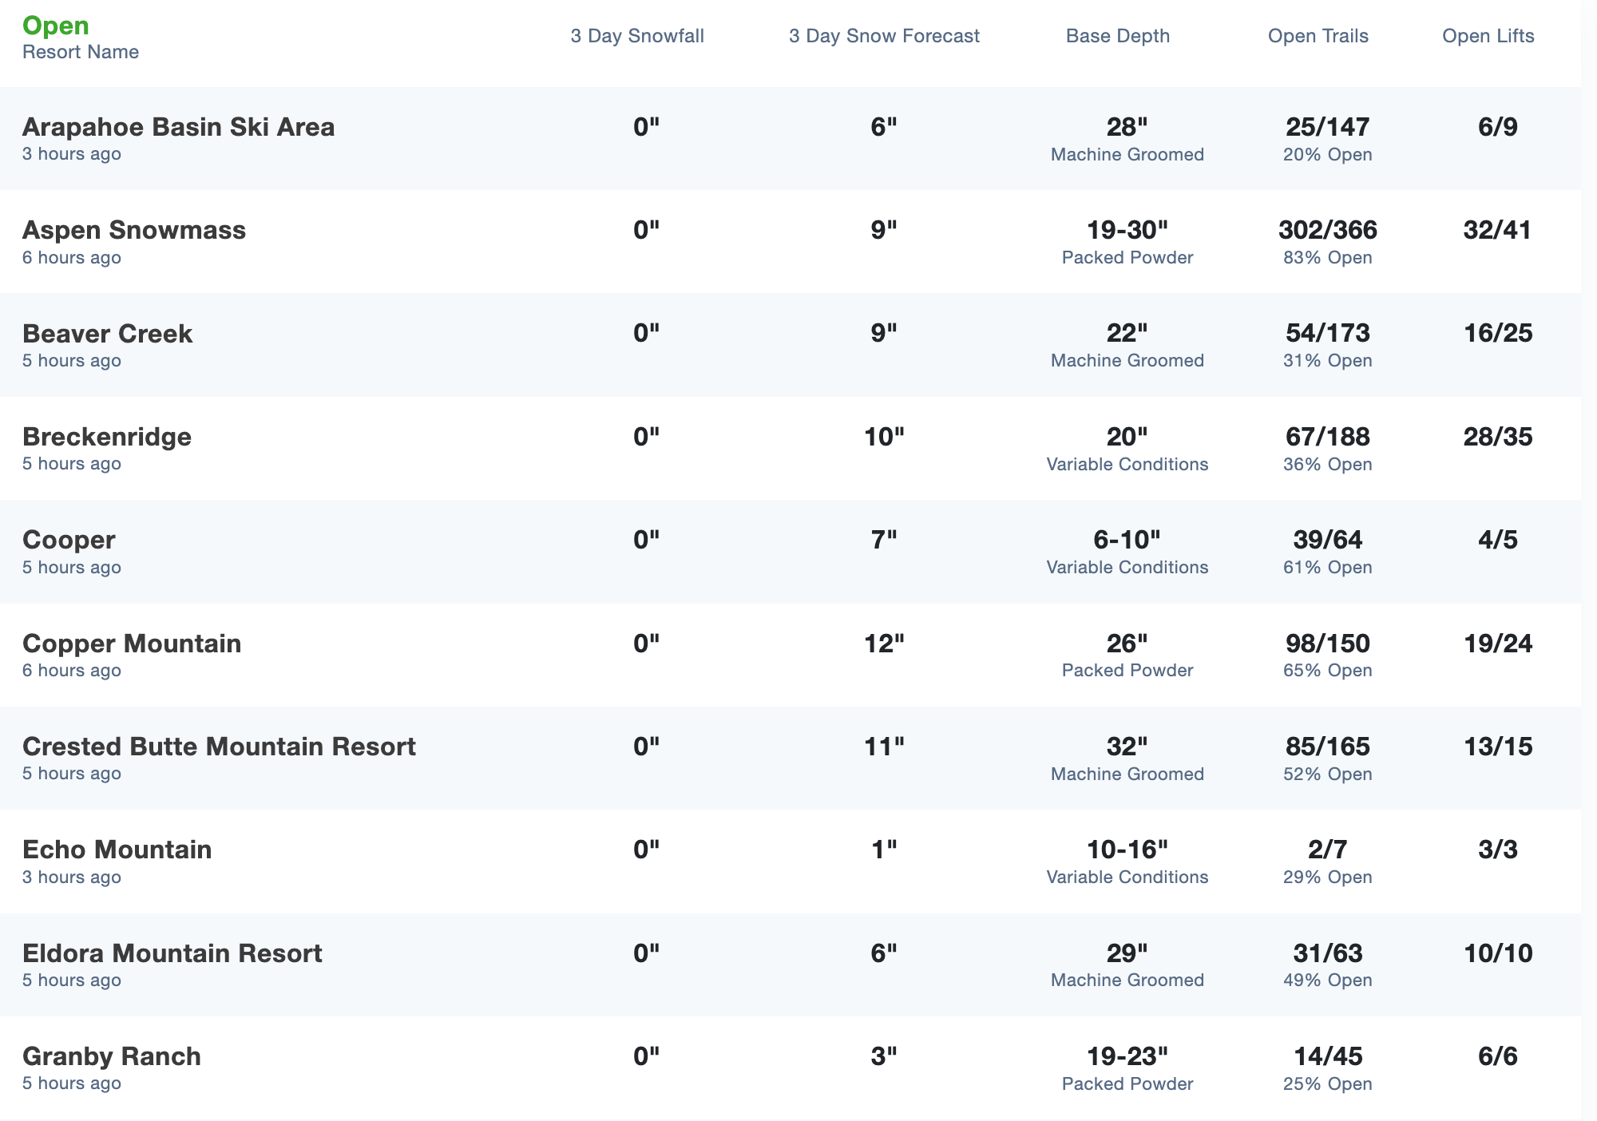Viewport: 1597px width, 1121px height.
Task: Click Aspen Snowmass 302/366 open trails value
Action: (1327, 230)
